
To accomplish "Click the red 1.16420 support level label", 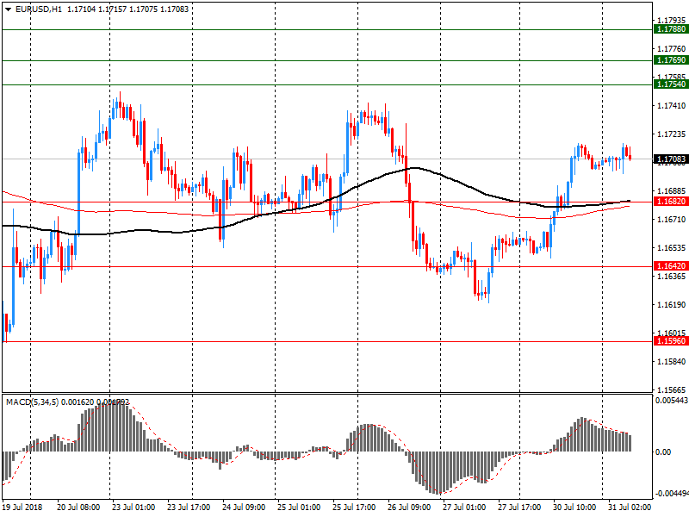I will tap(670, 267).
